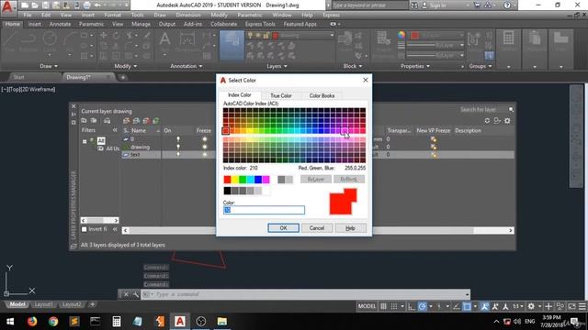The width and height of the screenshot is (588, 330).
Task: Click the ByBlock button
Action: pyautogui.click(x=349, y=180)
